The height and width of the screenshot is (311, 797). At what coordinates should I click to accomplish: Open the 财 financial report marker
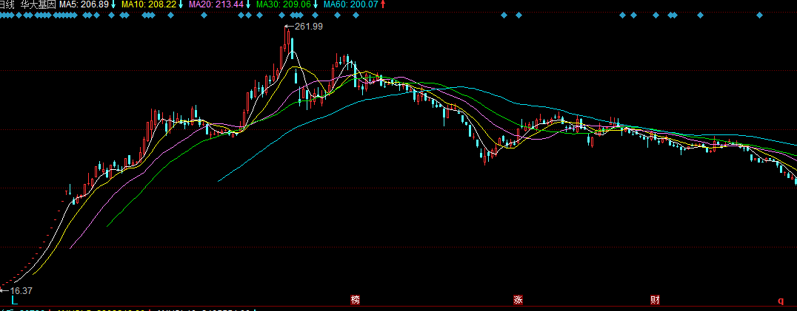(x=655, y=300)
